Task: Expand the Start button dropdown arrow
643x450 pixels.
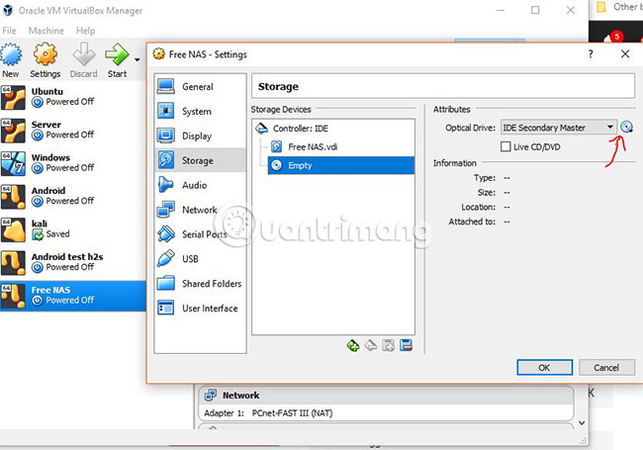Action: click(137, 60)
